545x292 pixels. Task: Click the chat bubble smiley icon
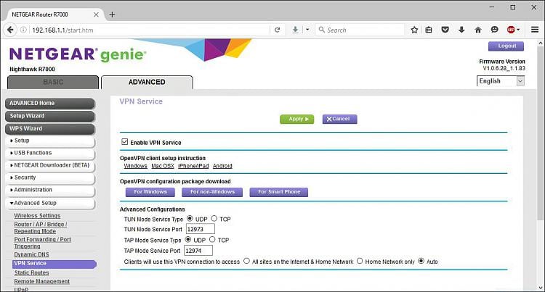coord(495,30)
